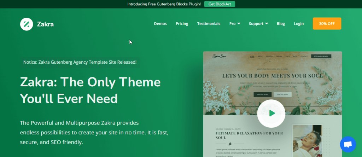Open the live chat bubble icon
The width and height of the screenshot is (362, 157).
pos(348,144)
